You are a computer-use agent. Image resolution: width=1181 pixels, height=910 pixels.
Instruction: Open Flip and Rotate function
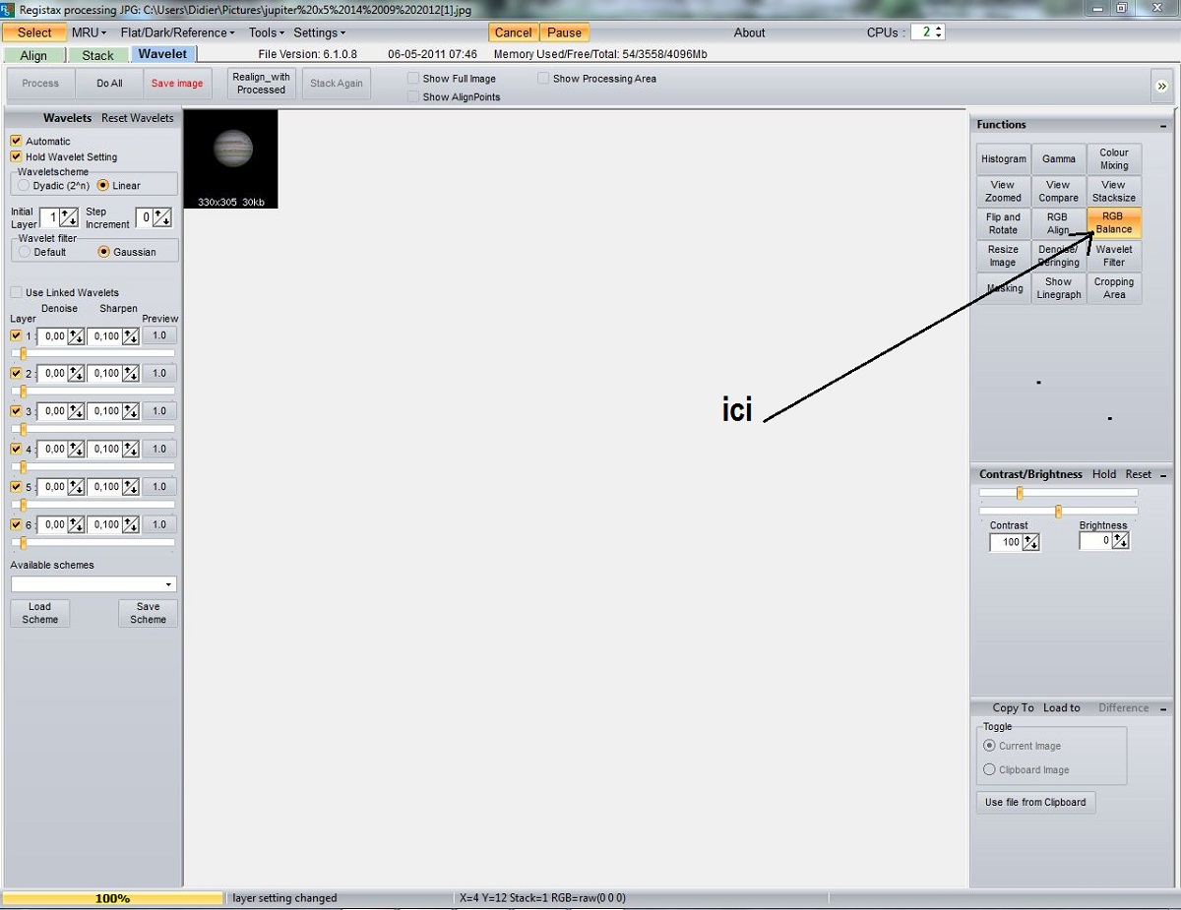[1003, 223]
